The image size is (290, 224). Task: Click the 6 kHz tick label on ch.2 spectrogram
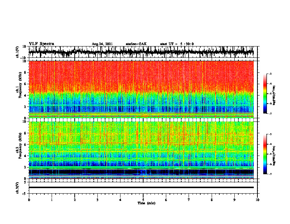click(25, 145)
